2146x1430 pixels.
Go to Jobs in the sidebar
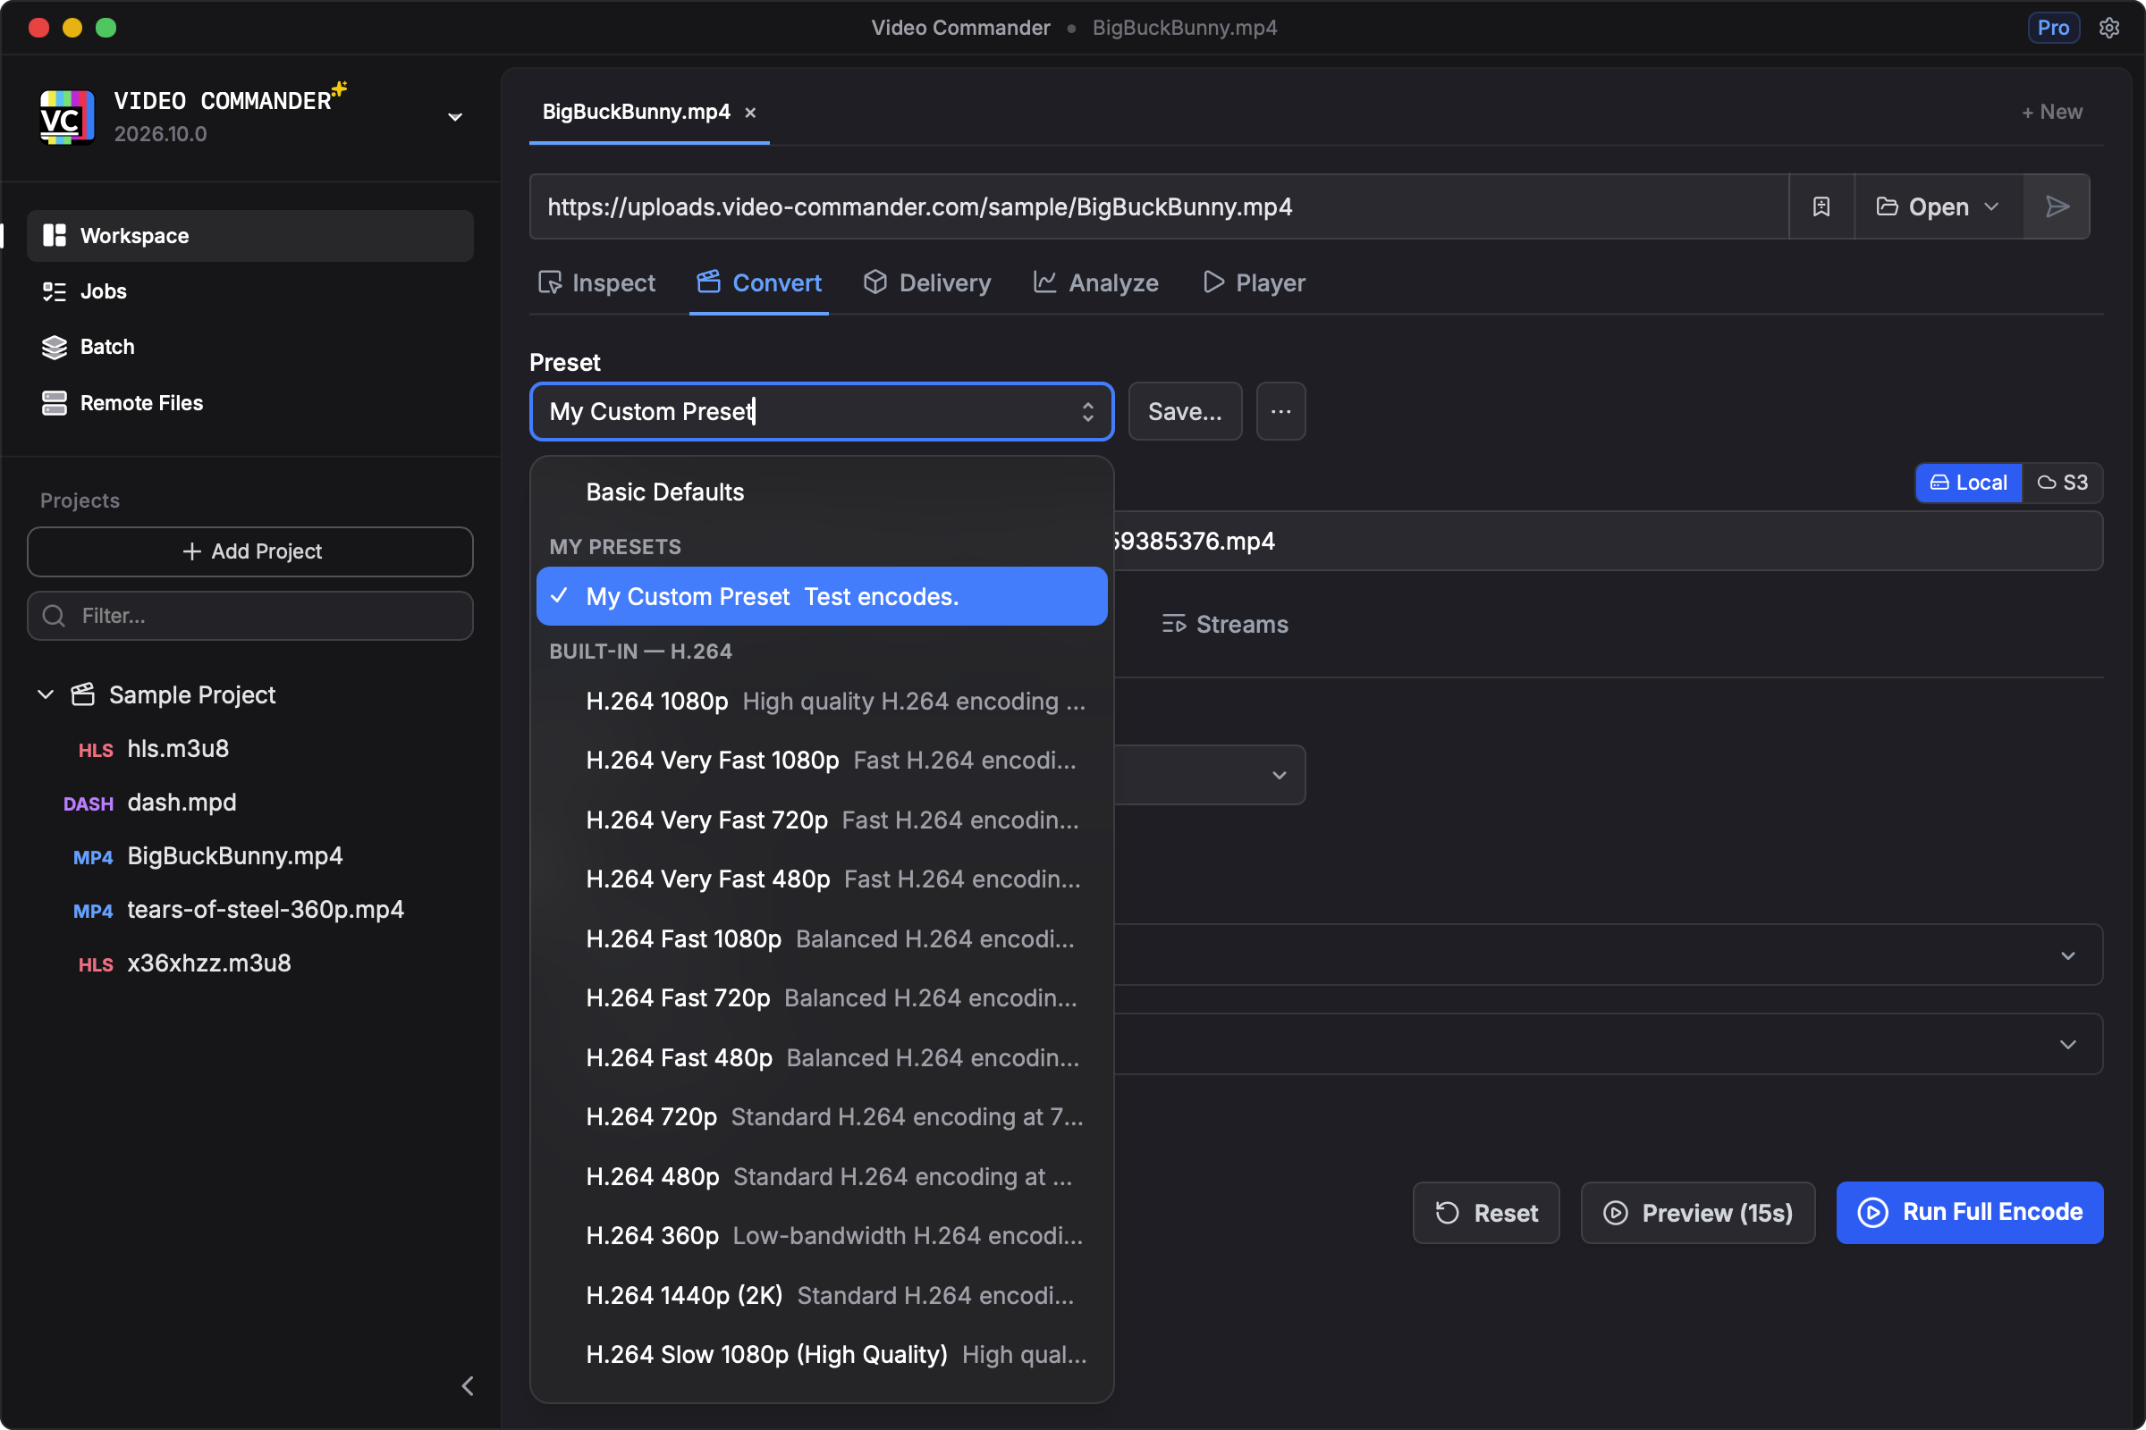tap(250, 291)
